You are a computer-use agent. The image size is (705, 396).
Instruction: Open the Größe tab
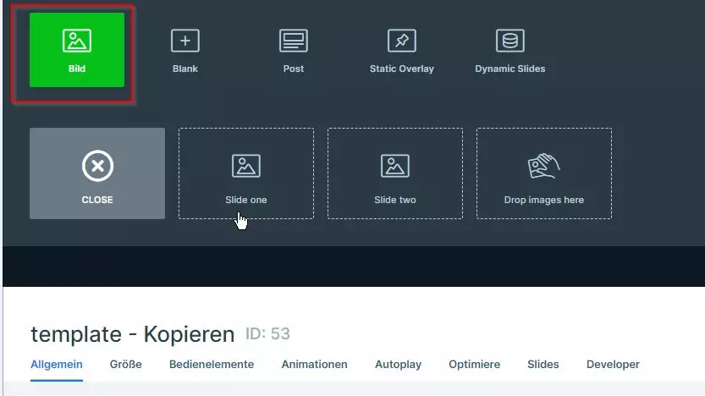[x=125, y=365]
